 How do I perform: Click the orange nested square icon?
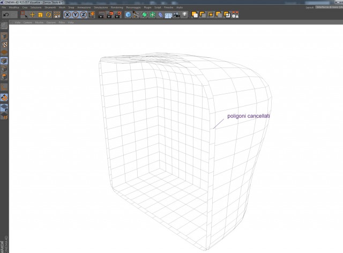pyautogui.click(x=211, y=14)
